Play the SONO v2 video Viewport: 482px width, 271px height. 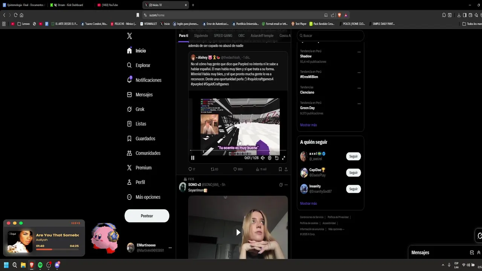coord(238,232)
